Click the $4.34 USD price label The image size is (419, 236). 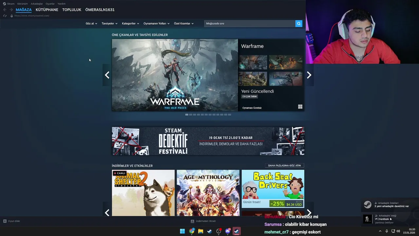pos(294,204)
